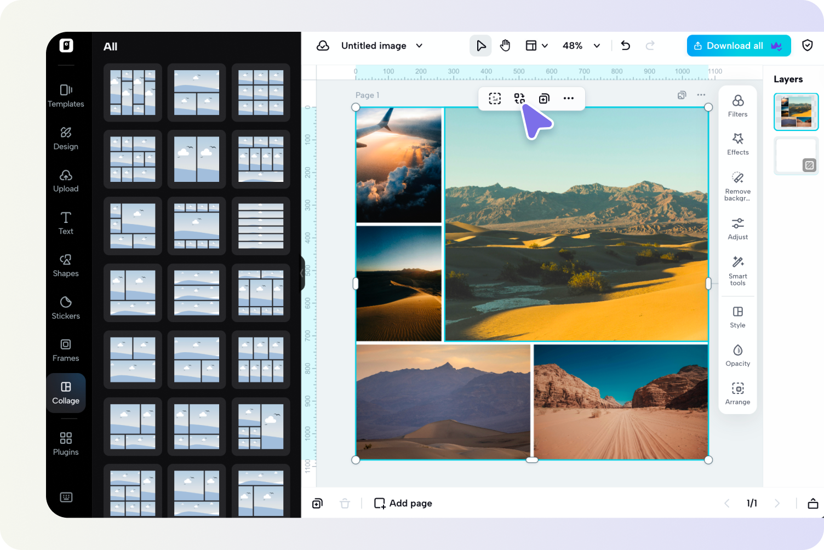Screen dimensions: 824x550
Task: Open the 48% zoom level dropdown
Action: [x=581, y=45]
